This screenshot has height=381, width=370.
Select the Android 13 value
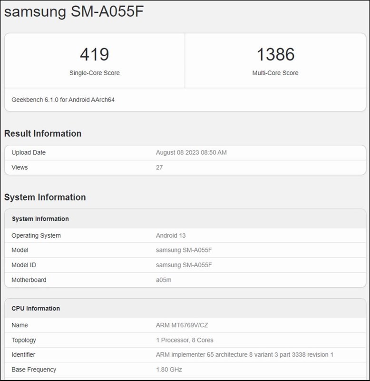[x=171, y=235]
